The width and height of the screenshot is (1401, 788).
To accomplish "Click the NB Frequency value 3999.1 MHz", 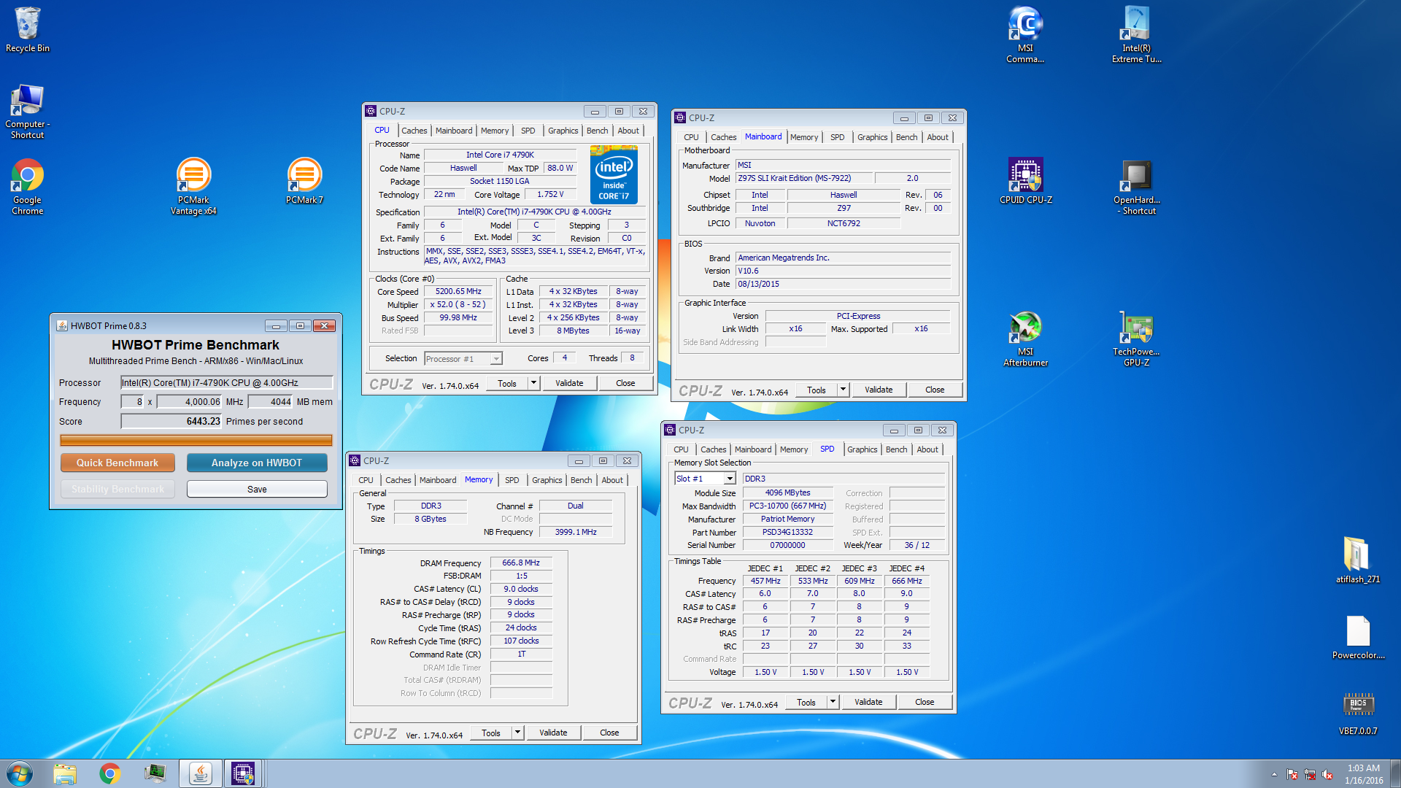I will [x=576, y=532].
